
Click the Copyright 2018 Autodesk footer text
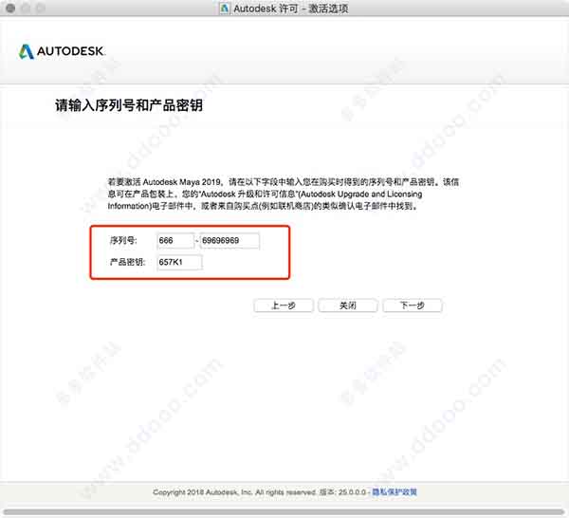click(x=259, y=492)
